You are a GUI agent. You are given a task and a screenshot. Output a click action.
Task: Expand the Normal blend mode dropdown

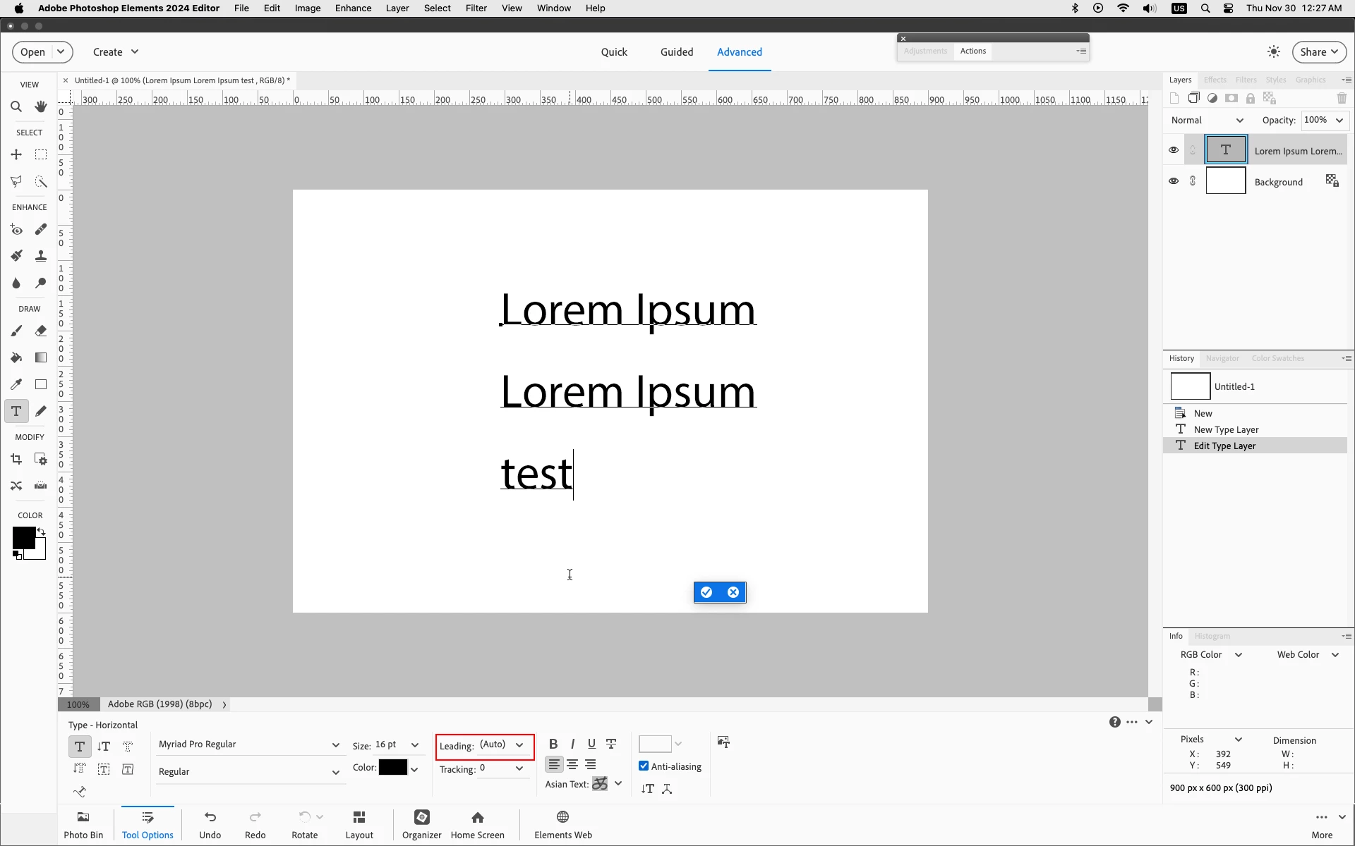pyautogui.click(x=1208, y=121)
